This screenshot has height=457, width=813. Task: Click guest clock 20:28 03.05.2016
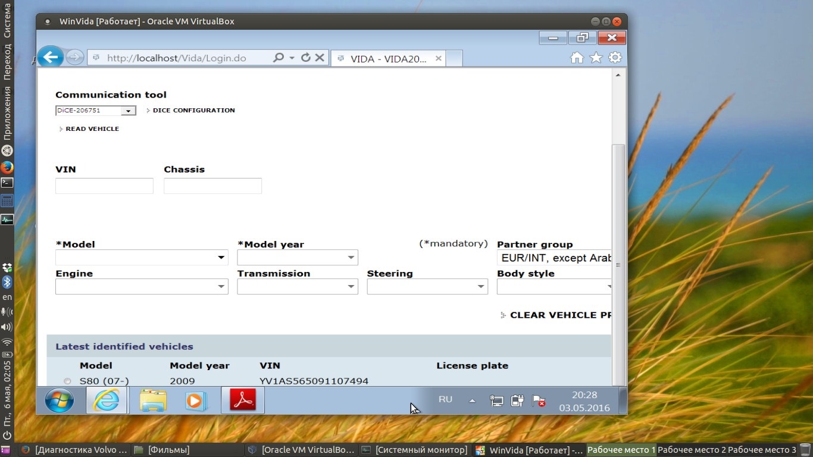tap(584, 401)
